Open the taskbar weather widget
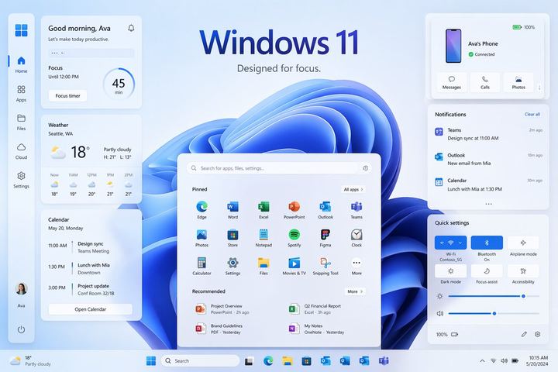 pyautogui.click(x=30, y=360)
